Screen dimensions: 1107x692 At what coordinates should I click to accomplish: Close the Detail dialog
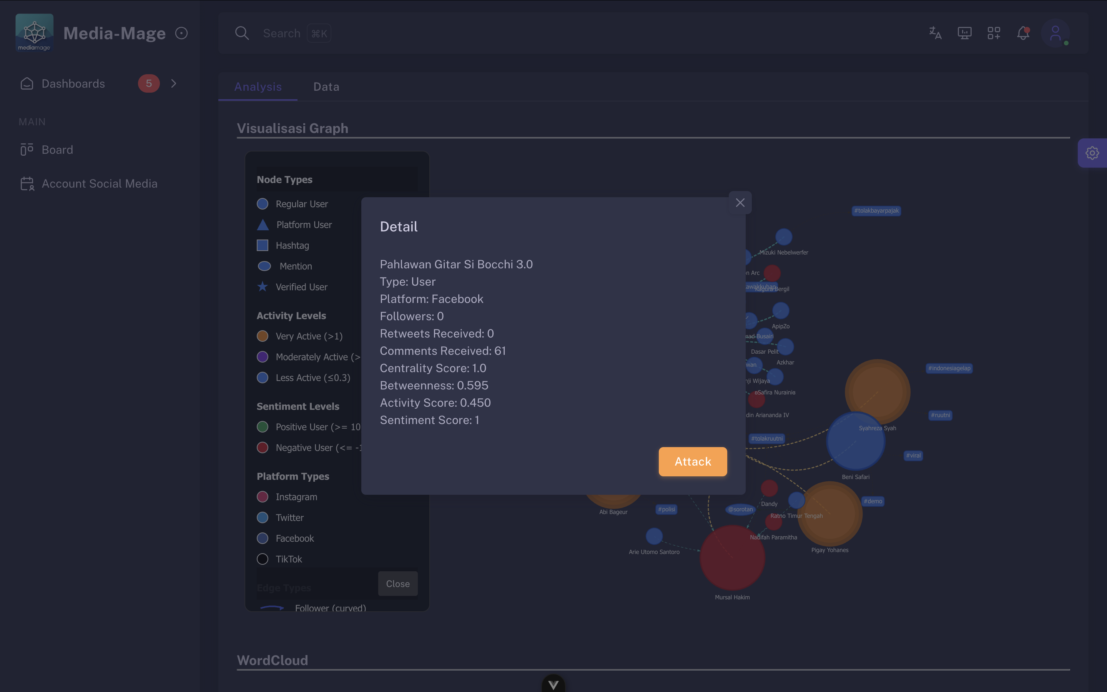pos(740,203)
